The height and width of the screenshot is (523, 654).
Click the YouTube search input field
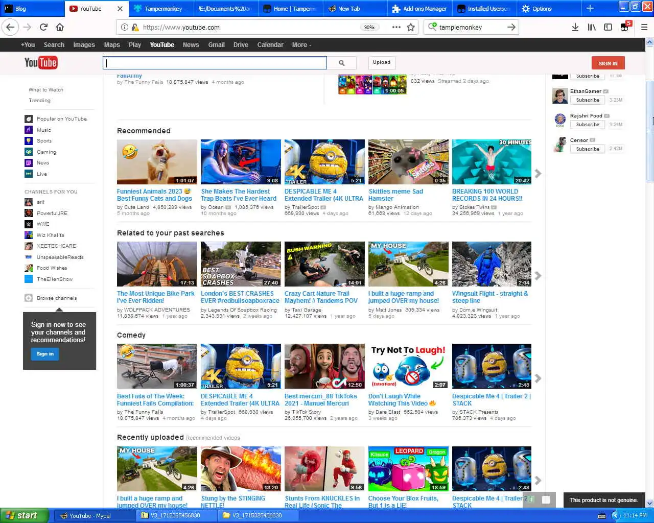(x=215, y=63)
